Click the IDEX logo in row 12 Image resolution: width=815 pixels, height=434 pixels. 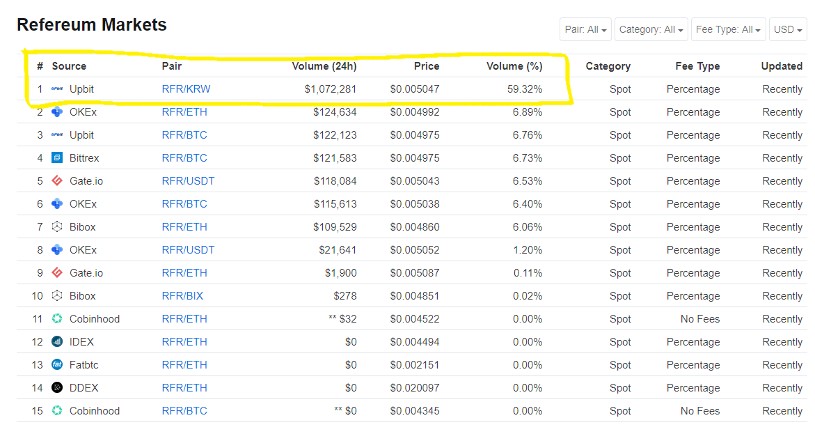pos(57,342)
